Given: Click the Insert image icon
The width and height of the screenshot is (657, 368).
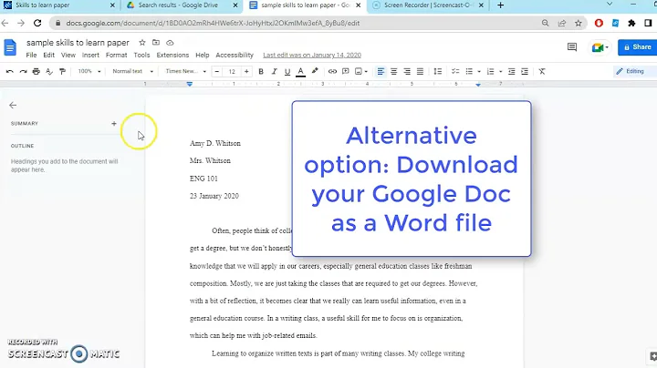Looking at the screenshot, I should 359,72.
